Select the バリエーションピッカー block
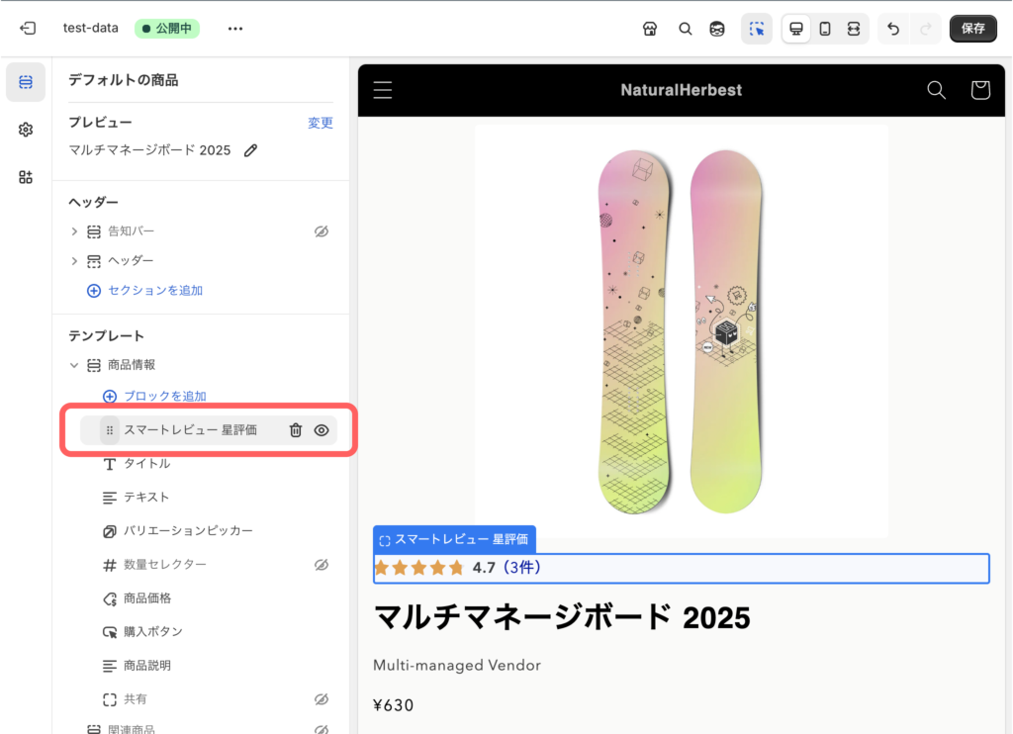This screenshot has width=1013, height=734. pos(188,531)
